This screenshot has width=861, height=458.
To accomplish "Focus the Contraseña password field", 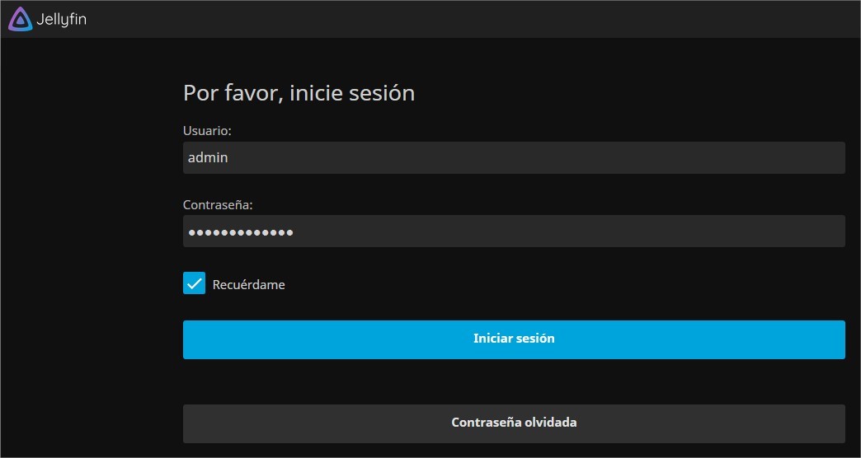I will pos(514,231).
